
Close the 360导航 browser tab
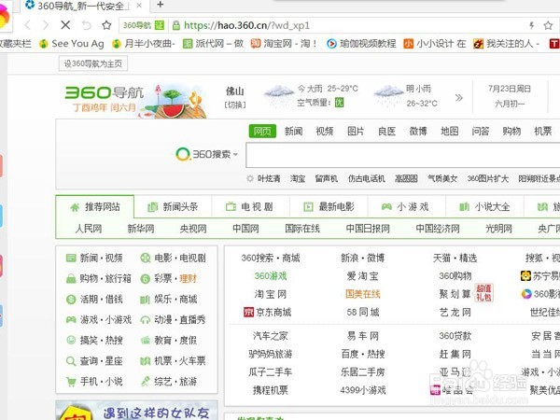139,6
